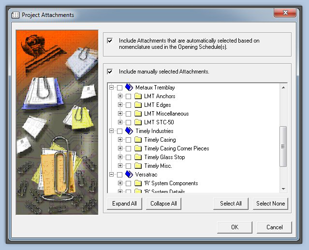Check the LMT Edges checkbox

[128, 105]
